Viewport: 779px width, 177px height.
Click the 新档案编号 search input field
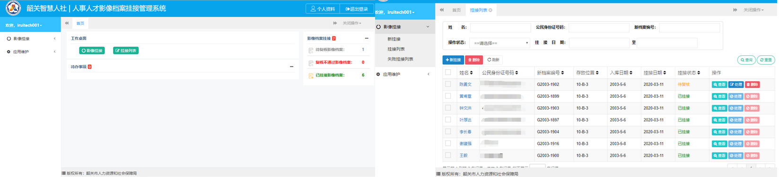coord(690,27)
